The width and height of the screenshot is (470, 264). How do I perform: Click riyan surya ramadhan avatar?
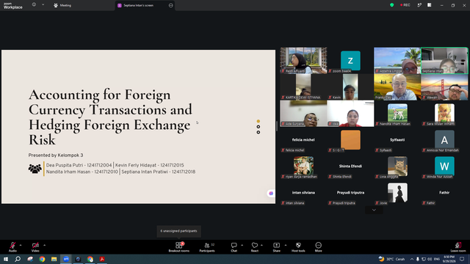point(303,166)
